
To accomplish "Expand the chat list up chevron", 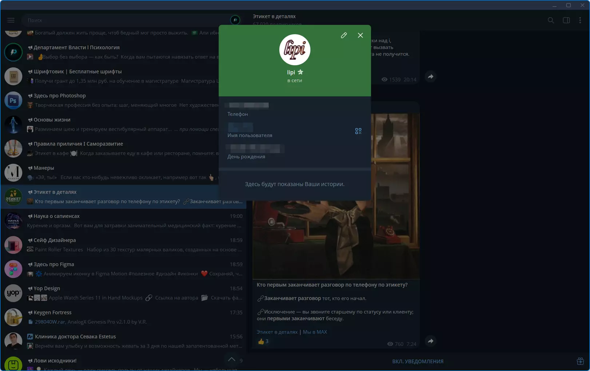I will 232,360.
